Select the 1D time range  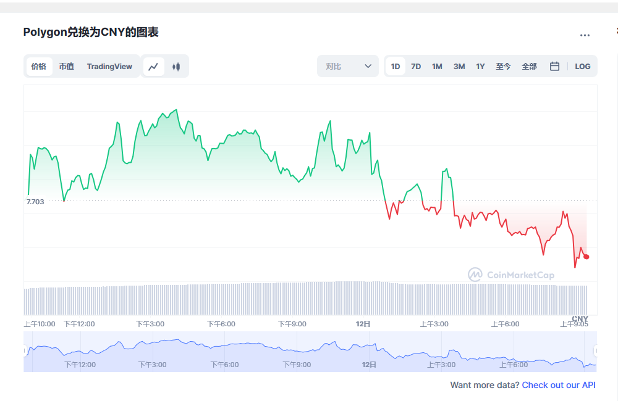coord(396,66)
